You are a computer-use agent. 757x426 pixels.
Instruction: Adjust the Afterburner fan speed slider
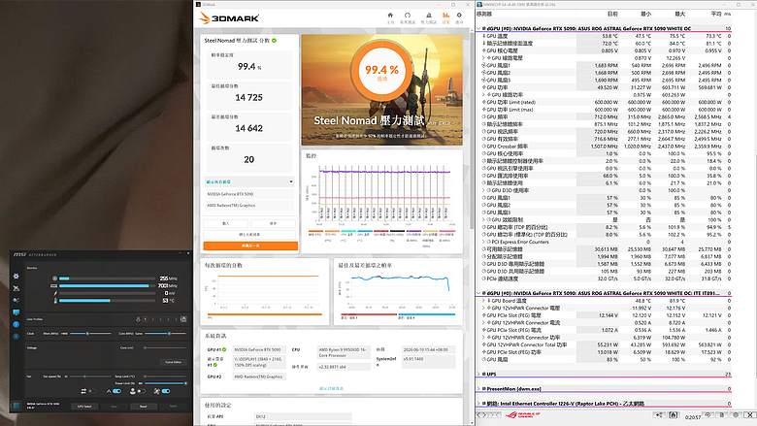point(91,377)
